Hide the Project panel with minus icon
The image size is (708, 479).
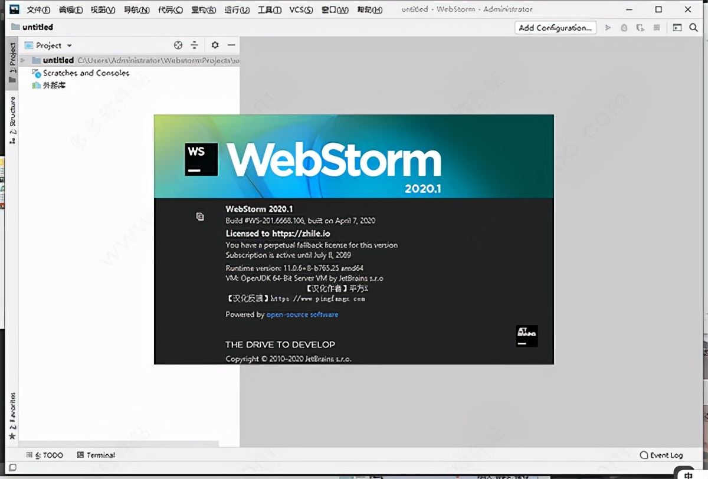click(231, 45)
